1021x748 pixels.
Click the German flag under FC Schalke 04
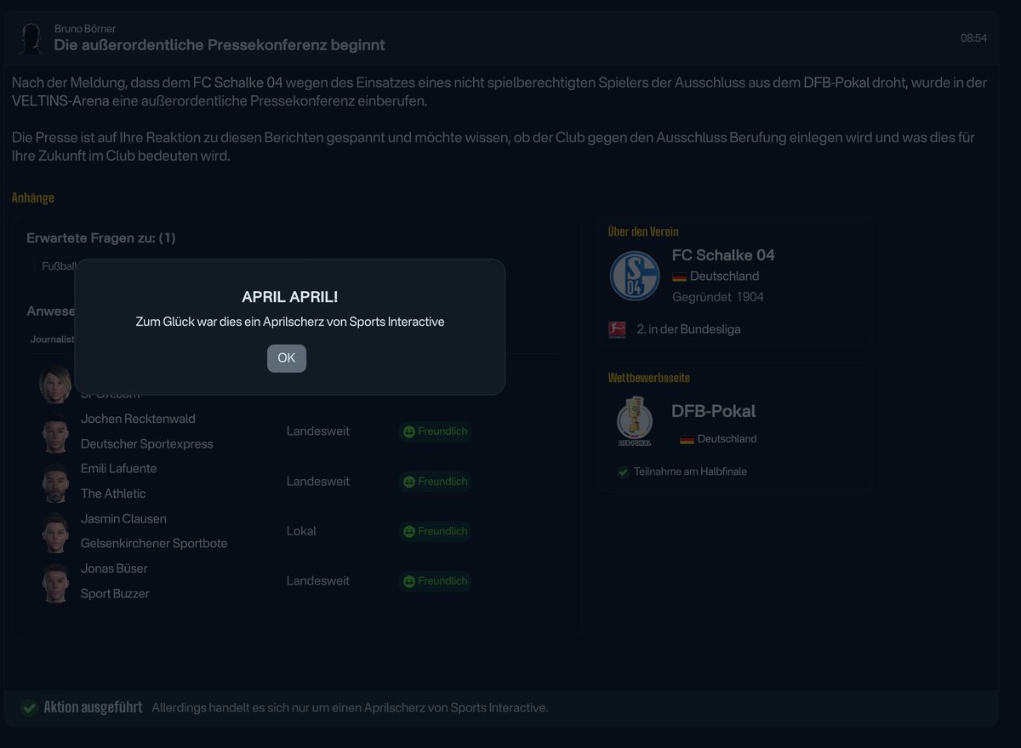679,277
